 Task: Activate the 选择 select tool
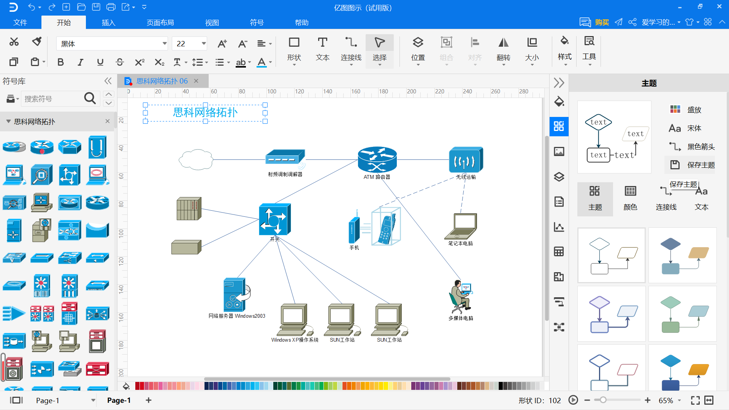pyautogui.click(x=379, y=50)
